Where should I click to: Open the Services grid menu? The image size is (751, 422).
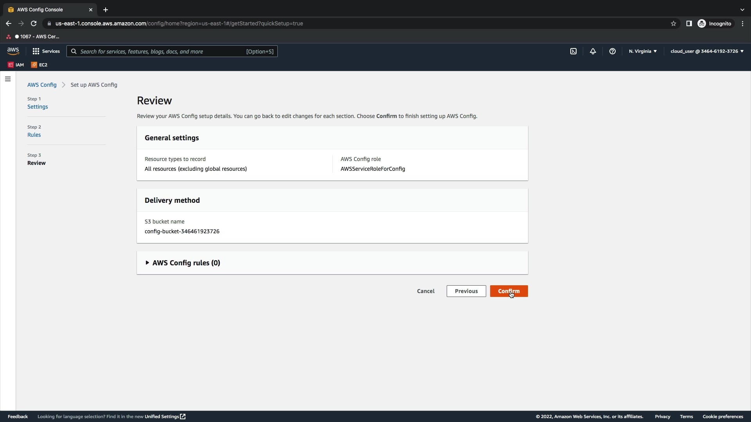coord(46,51)
